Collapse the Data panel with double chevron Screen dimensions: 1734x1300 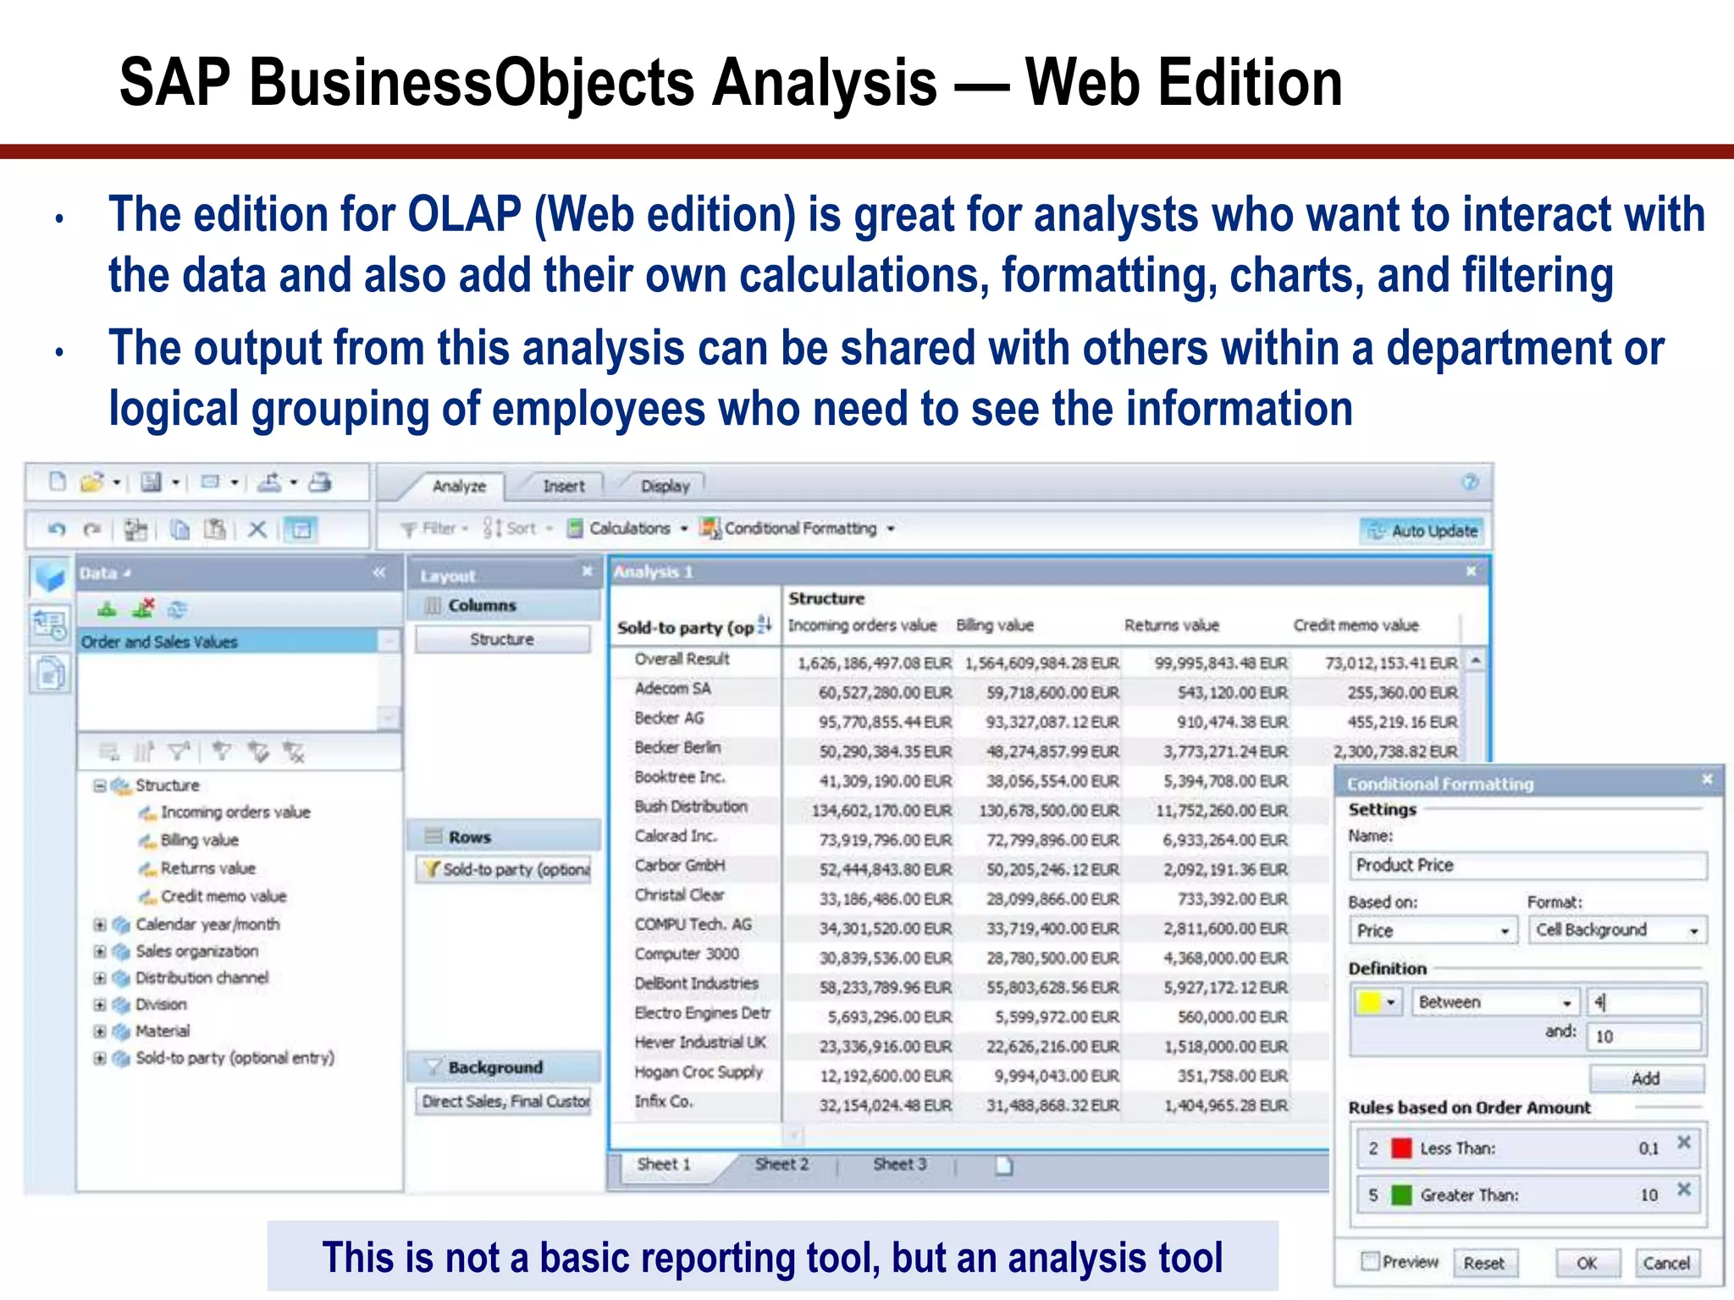click(x=379, y=573)
